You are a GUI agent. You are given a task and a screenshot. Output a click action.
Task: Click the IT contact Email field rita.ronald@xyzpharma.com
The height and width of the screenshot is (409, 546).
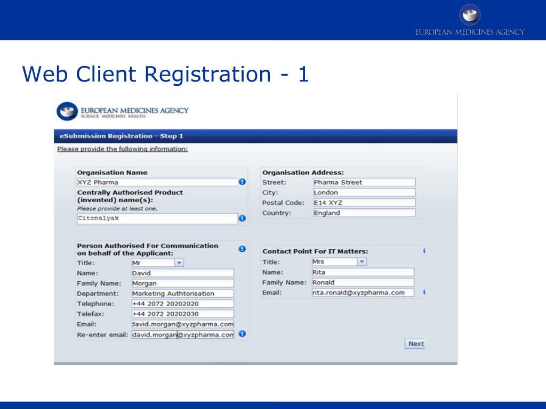(363, 292)
